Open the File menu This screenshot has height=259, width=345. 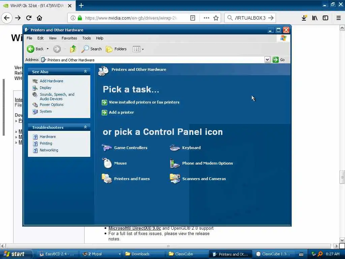click(29, 38)
